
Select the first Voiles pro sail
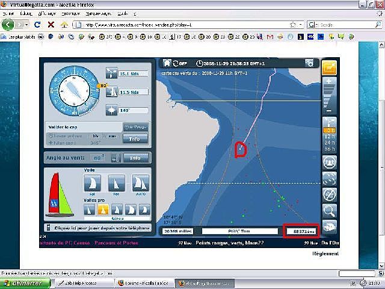pyautogui.click(x=90, y=210)
